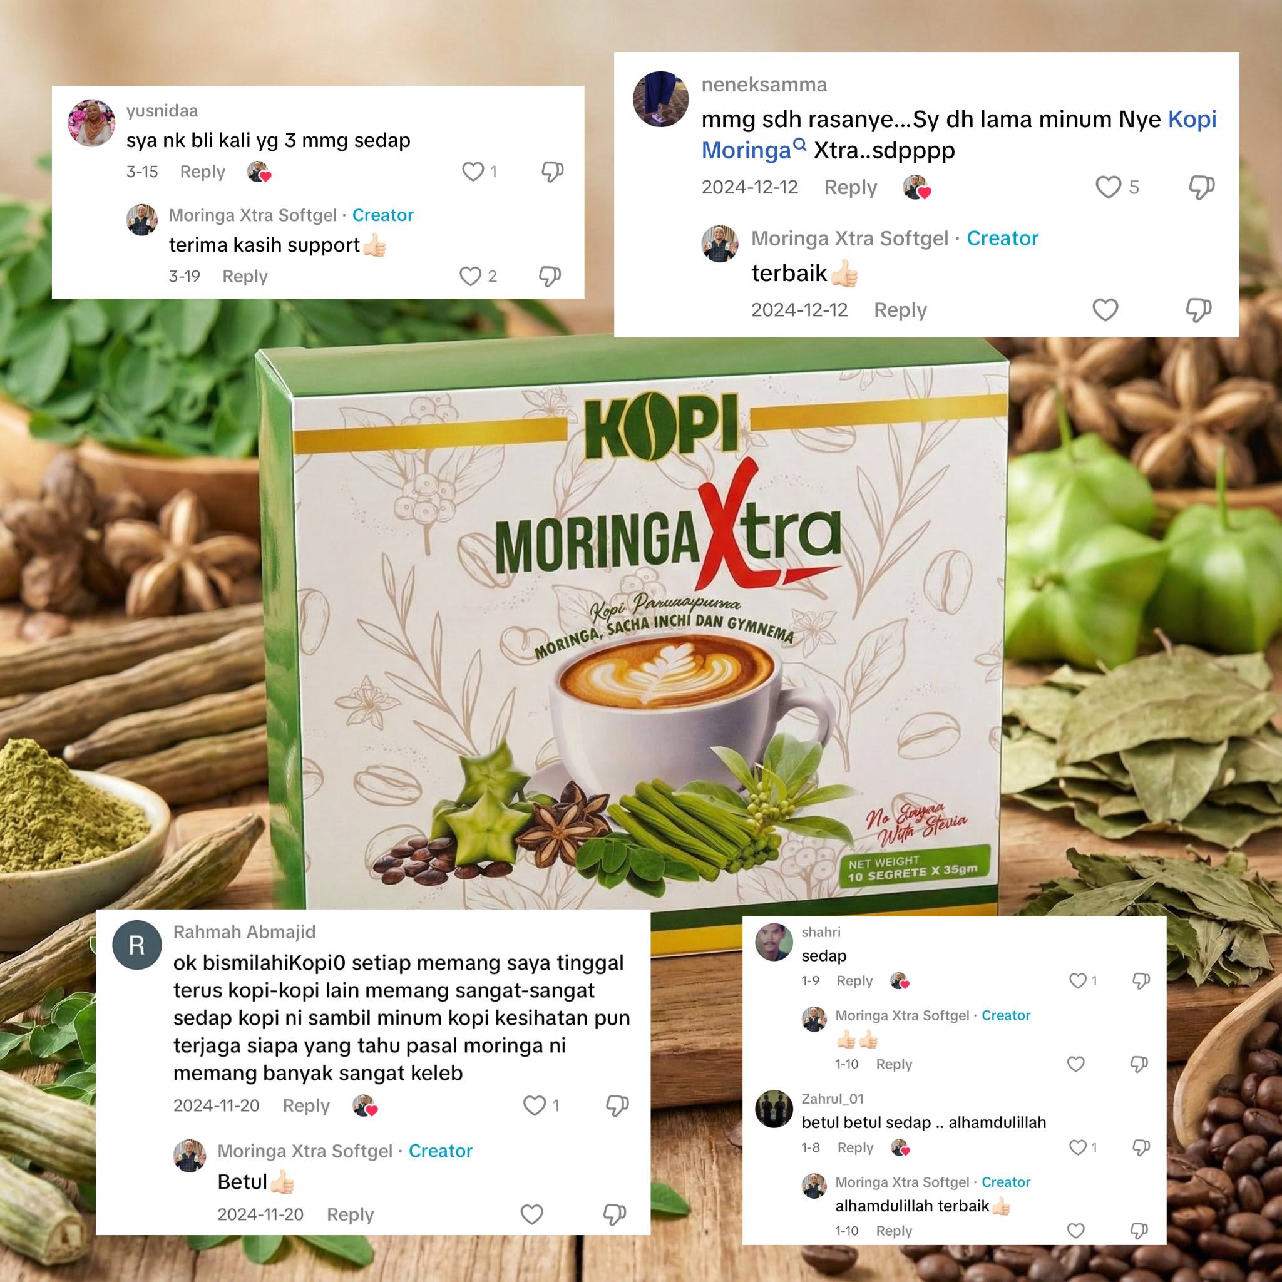
Task: Open the 'Kopi Moringa' search link
Action: (959, 135)
